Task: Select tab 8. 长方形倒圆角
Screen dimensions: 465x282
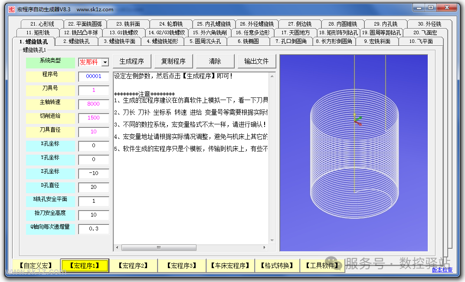Action: coord(334,42)
